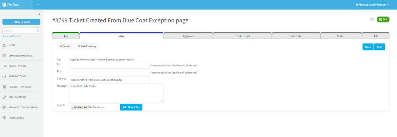Click the Home sidebar icon

[4, 45]
